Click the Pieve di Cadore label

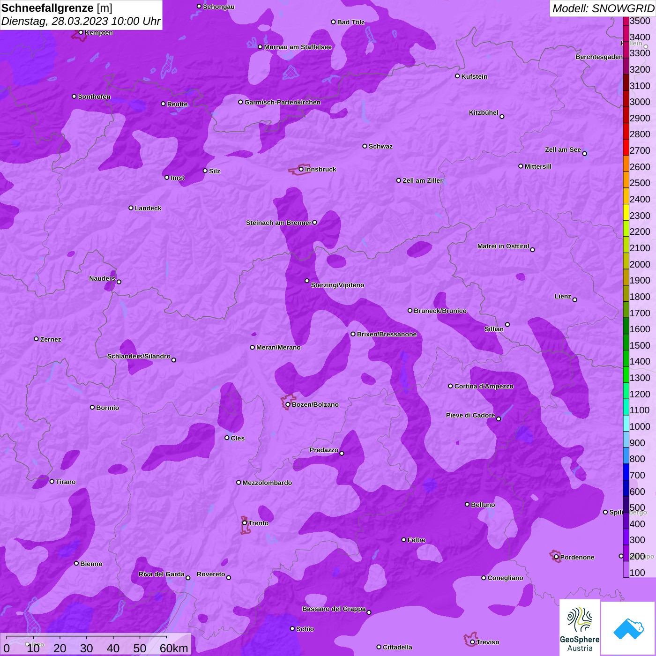pyautogui.click(x=470, y=415)
